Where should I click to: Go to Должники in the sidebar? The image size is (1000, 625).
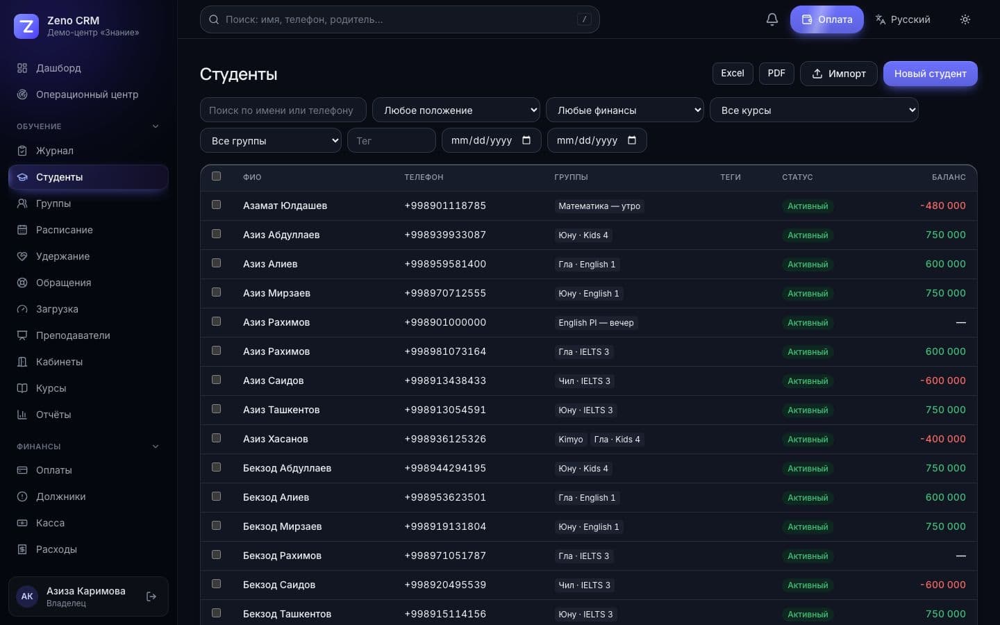[88, 497]
